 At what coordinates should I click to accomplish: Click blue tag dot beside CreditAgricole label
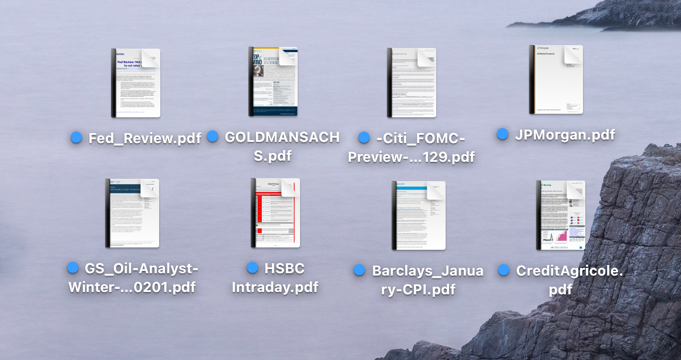(504, 270)
